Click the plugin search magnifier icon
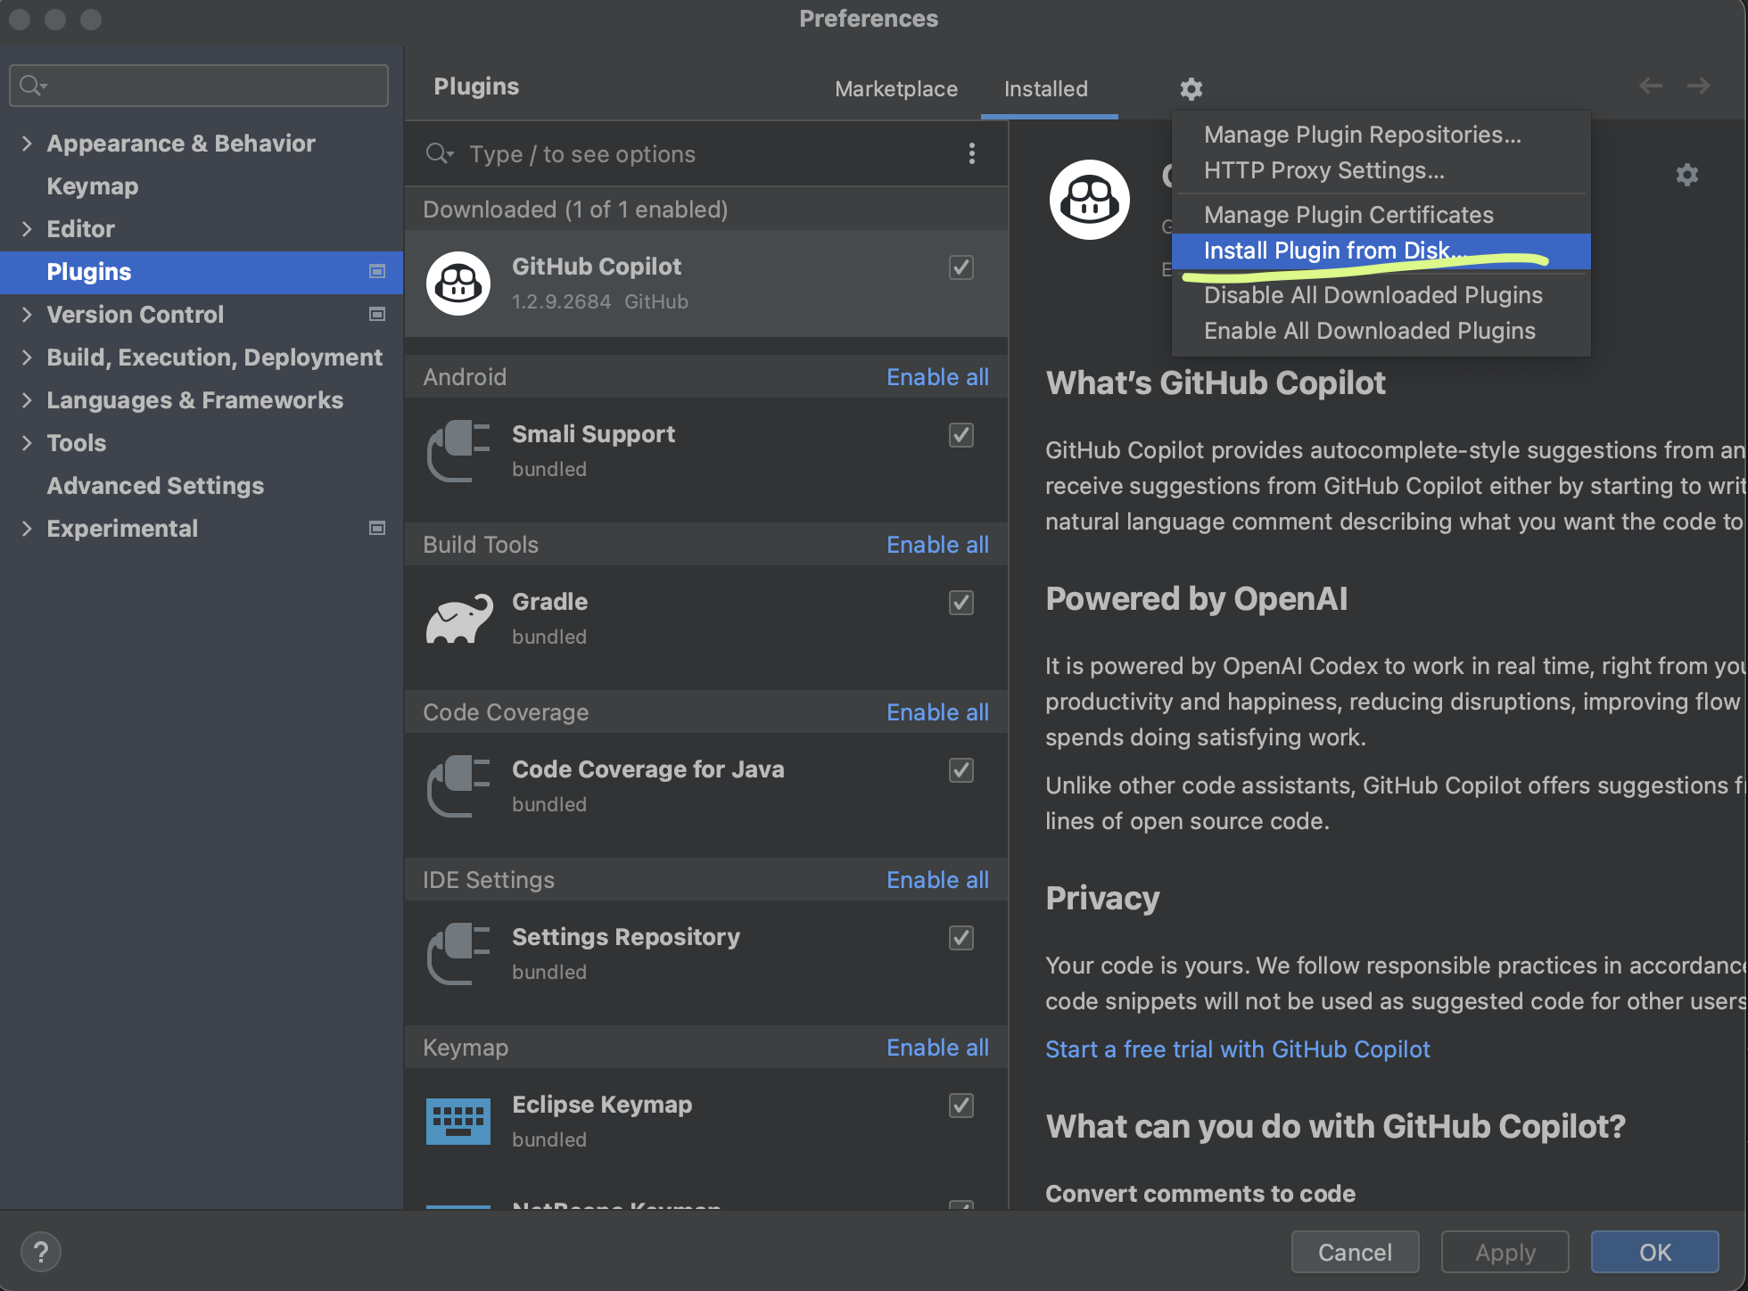1748x1291 pixels. (438, 154)
